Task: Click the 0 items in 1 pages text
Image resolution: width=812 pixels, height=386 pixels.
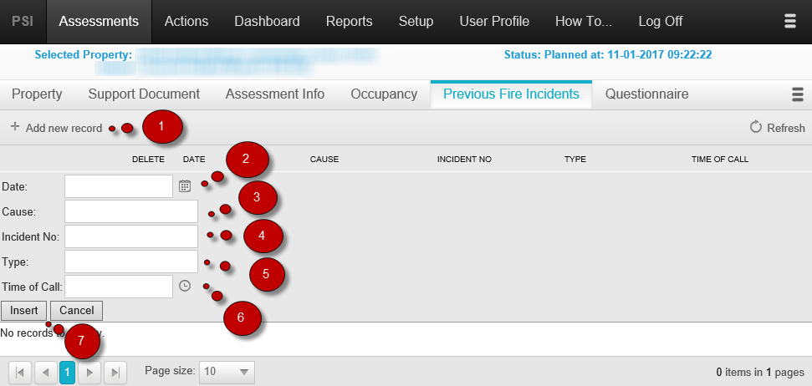Action: tap(760, 372)
